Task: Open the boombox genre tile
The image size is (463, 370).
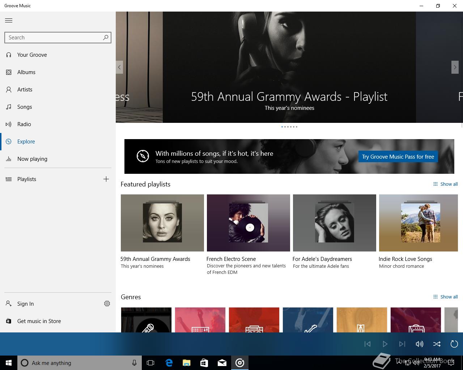Action: 254,320
